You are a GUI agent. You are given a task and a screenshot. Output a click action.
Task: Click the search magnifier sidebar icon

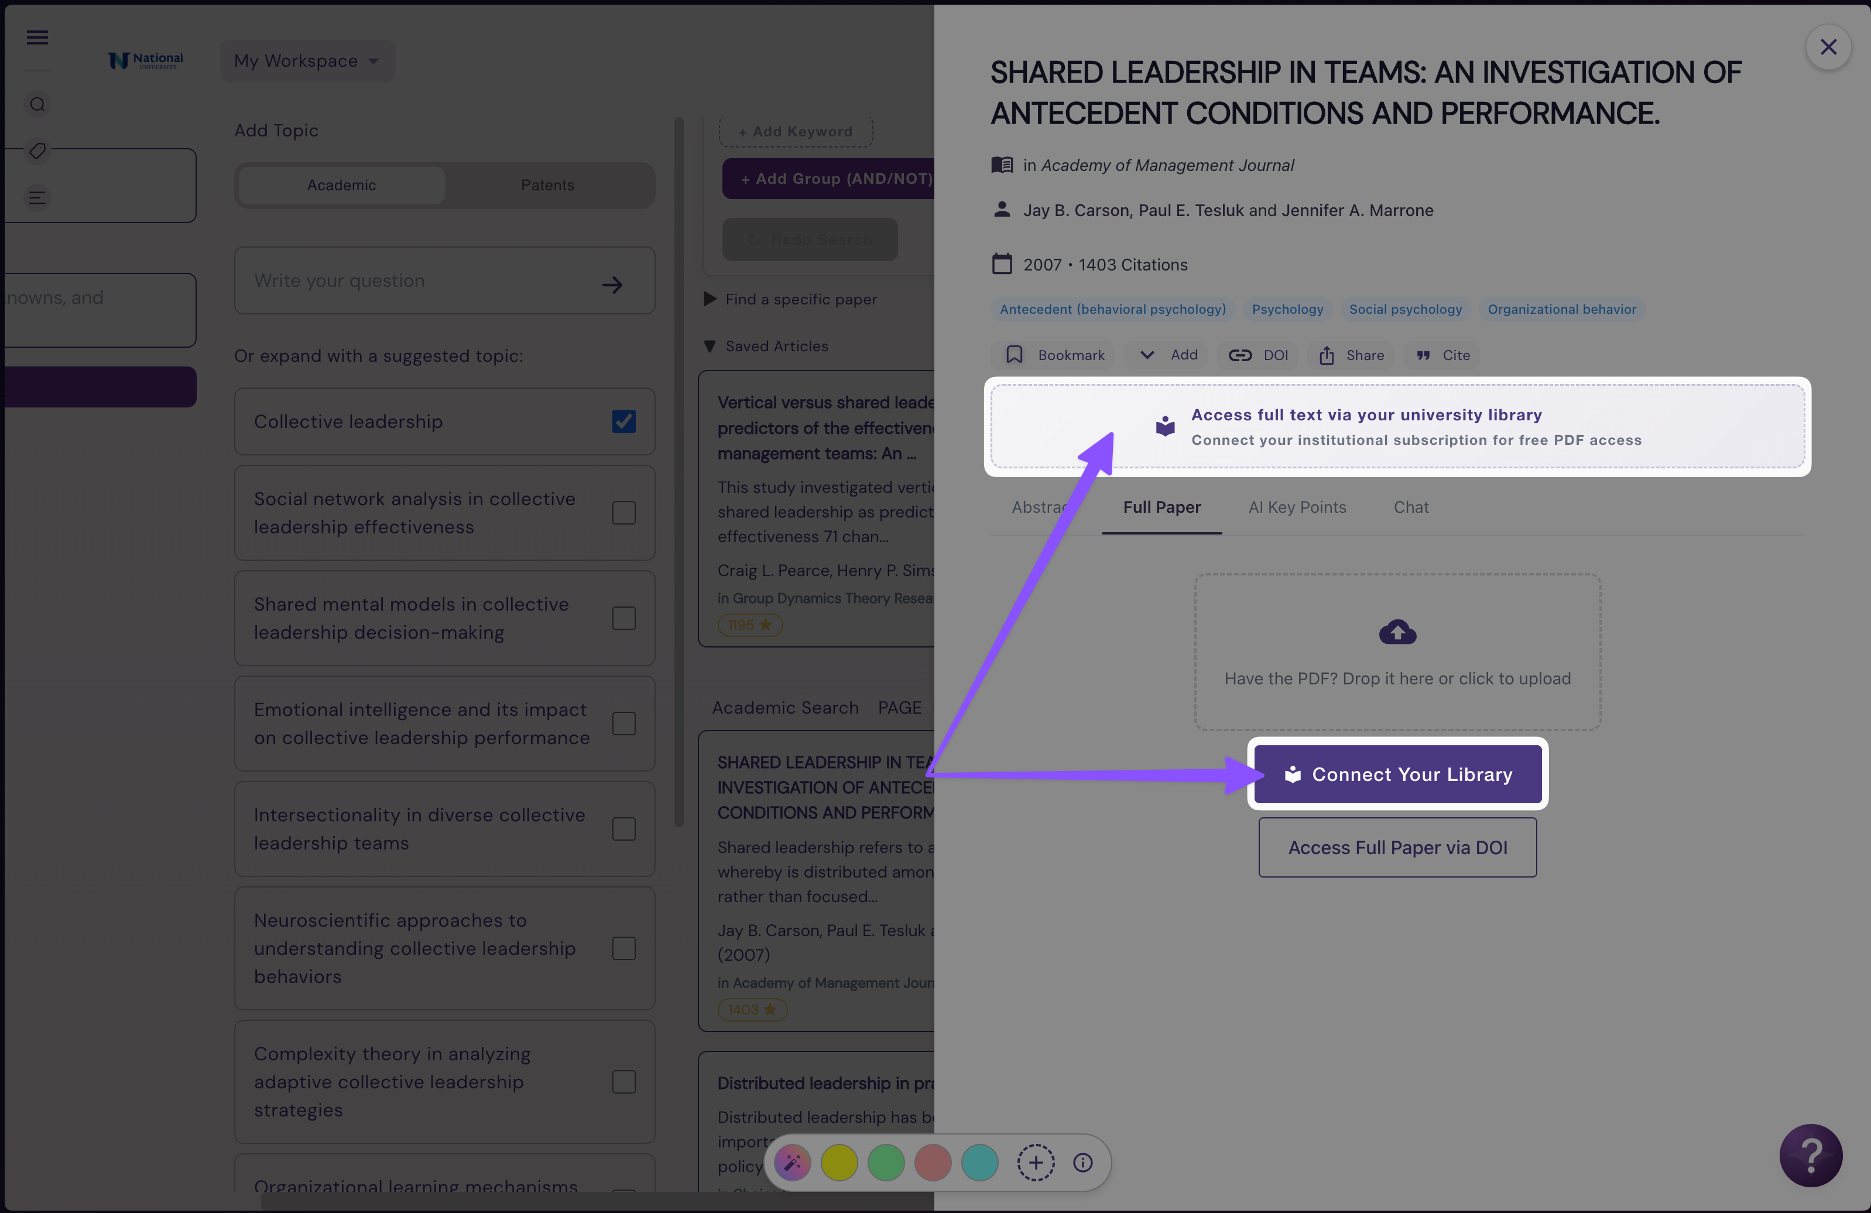click(x=37, y=105)
